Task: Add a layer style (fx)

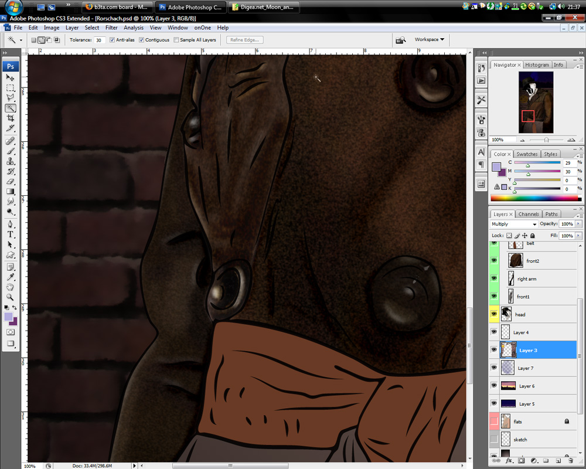Action: tap(509, 461)
